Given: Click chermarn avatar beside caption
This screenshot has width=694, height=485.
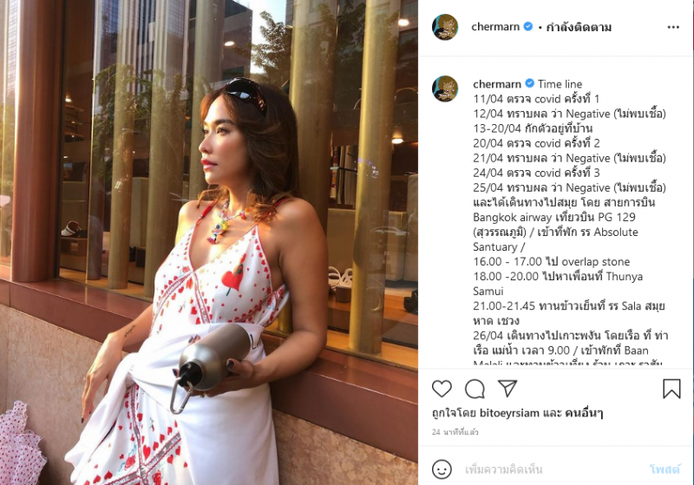Looking at the screenshot, I should click(x=444, y=88).
